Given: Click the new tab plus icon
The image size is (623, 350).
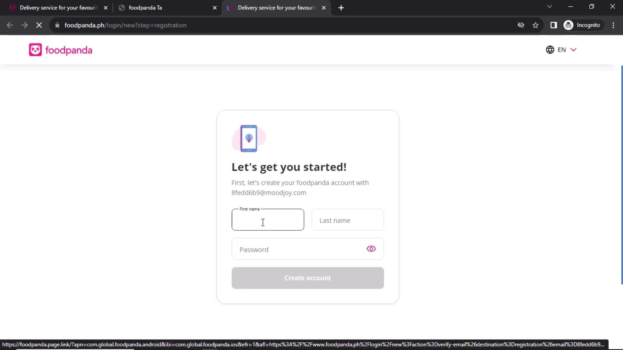Looking at the screenshot, I should (342, 7).
